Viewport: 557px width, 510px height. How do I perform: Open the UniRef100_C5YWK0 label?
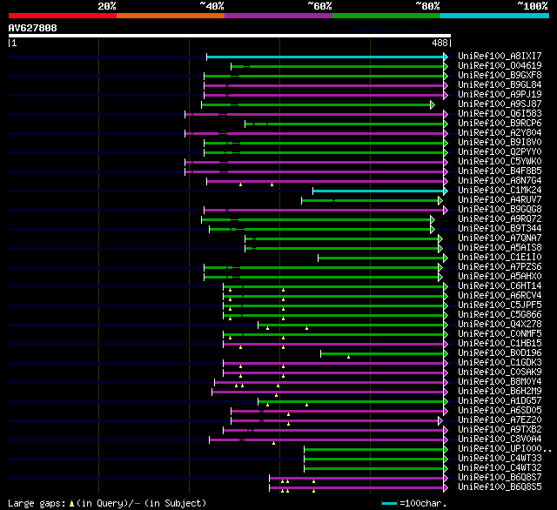click(500, 162)
